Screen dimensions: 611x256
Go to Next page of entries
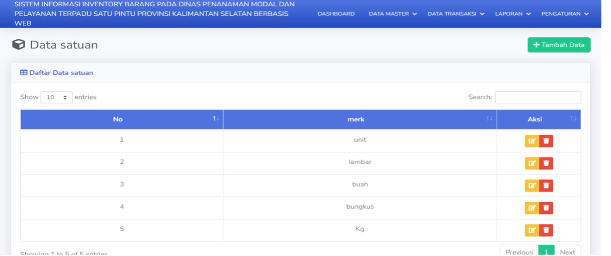click(567, 252)
